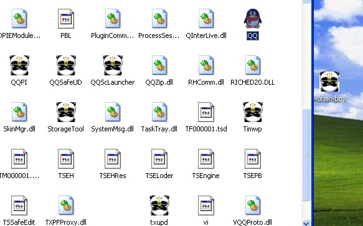The height and width of the screenshot is (226, 363).
Task: Click the scrollbar down arrow button
Action: click(x=306, y=223)
